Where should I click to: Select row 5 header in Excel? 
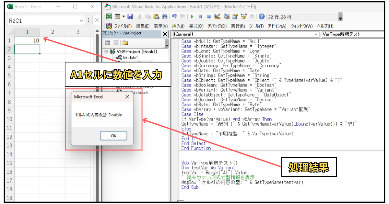pyautogui.click(x=9, y=75)
